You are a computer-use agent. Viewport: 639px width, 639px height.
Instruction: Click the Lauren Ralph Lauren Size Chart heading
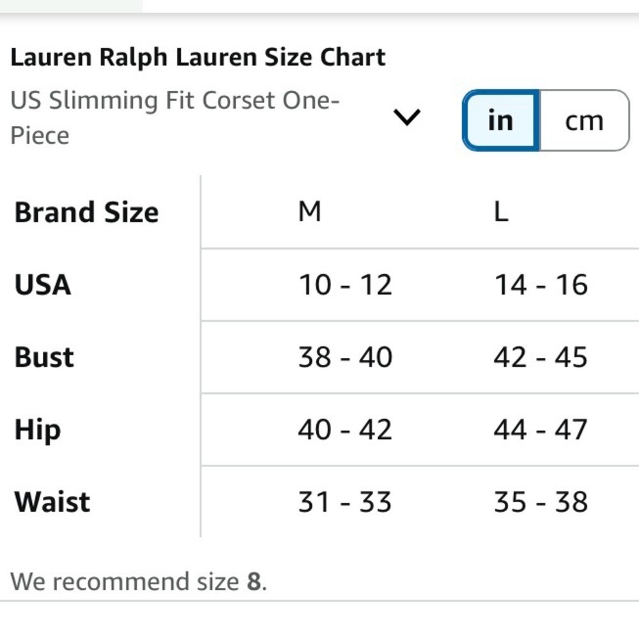point(197,57)
